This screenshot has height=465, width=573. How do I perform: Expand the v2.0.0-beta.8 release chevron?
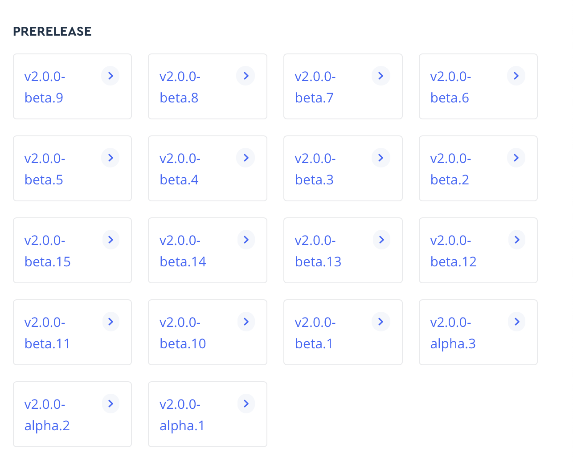coord(246,76)
